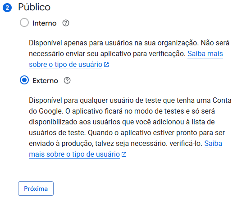
Task: Click external-link icon after Externo's 'tipo de usuário'
Action: (124, 154)
